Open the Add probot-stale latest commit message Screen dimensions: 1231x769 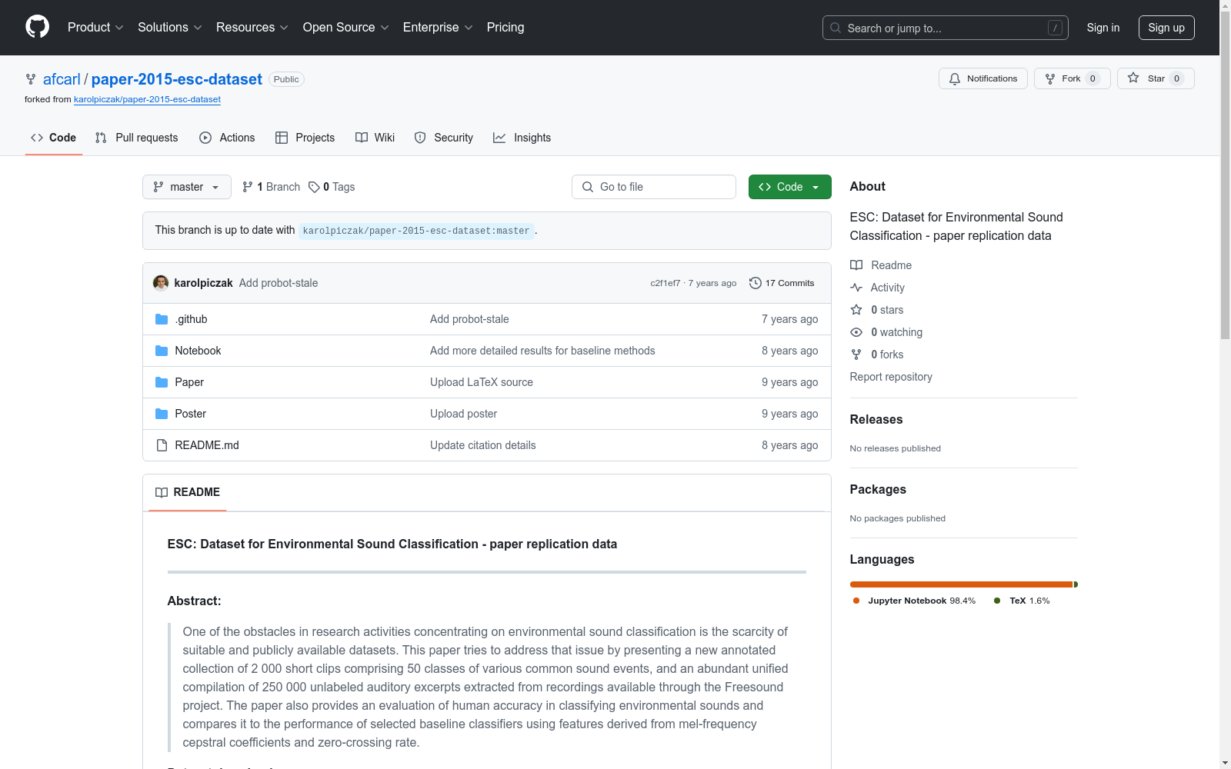coord(279,283)
